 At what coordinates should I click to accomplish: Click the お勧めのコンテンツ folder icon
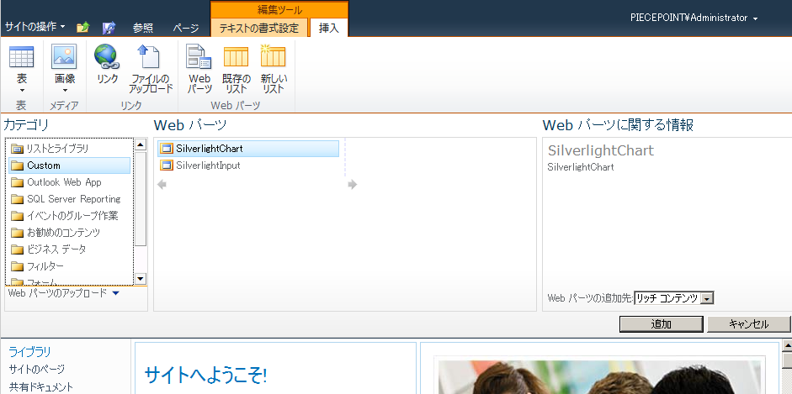coord(18,233)
